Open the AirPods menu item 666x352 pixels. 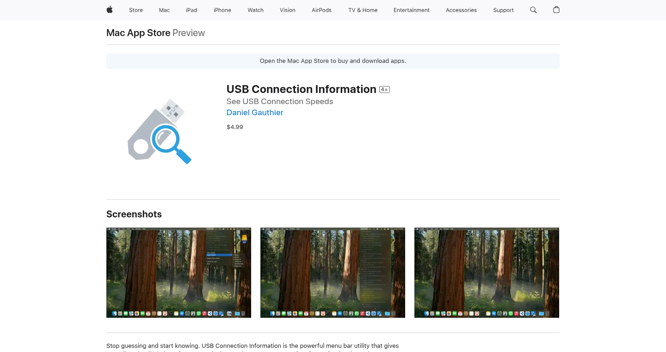tap(321, 10)
